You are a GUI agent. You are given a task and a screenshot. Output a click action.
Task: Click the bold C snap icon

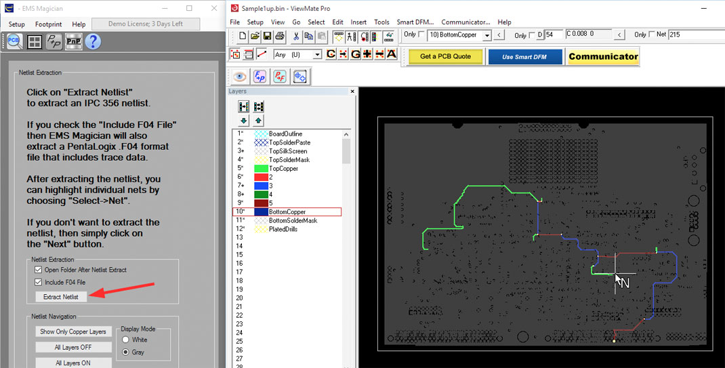tap(331, 54)
